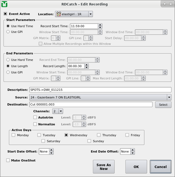Increase Record Start Time with up arrow

tap(100, 25)
